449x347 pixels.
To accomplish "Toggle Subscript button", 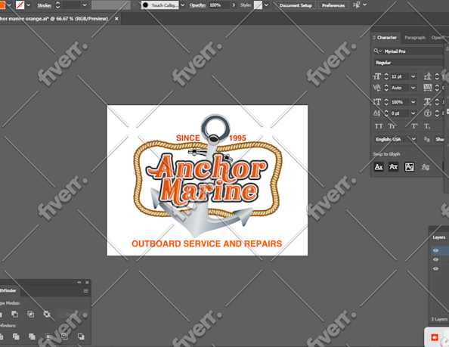I will tap(427, 126).
